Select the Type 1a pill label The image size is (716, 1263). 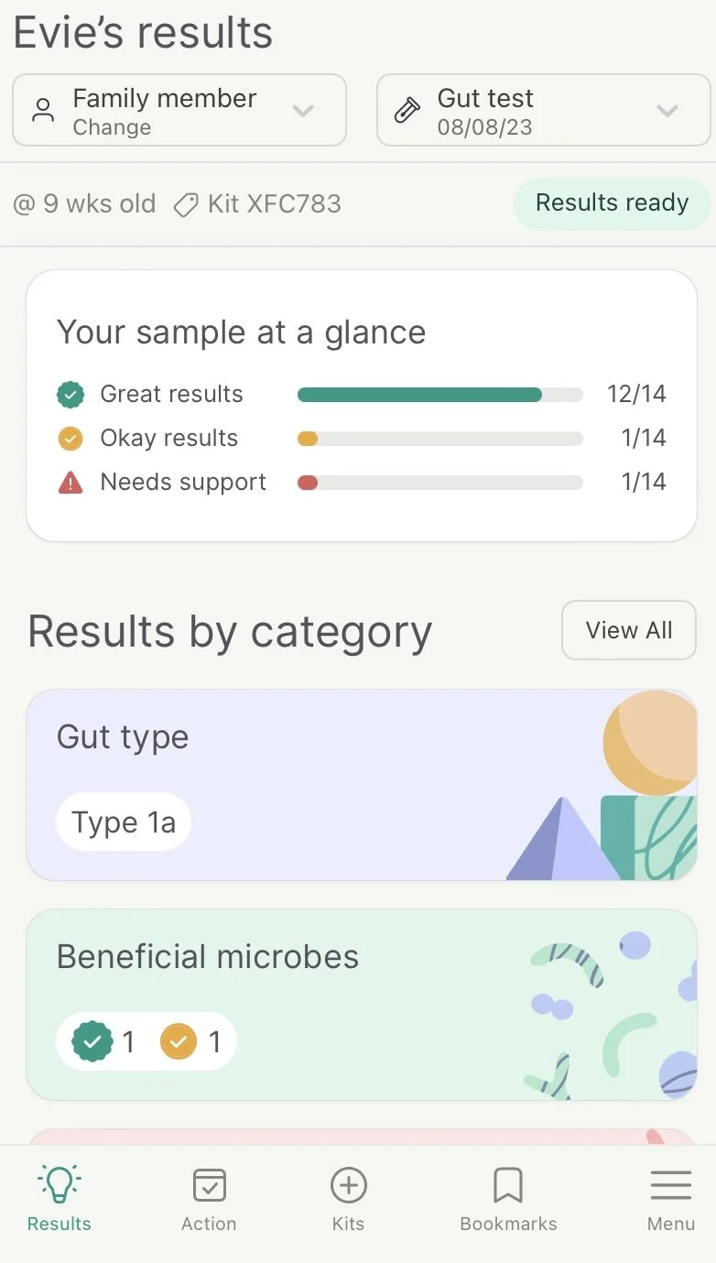coord(124,822)
